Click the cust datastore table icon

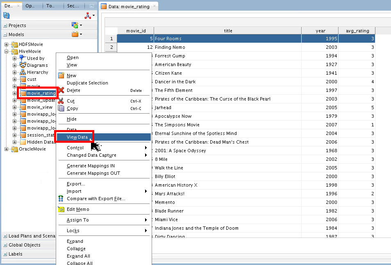coord(23,79)
